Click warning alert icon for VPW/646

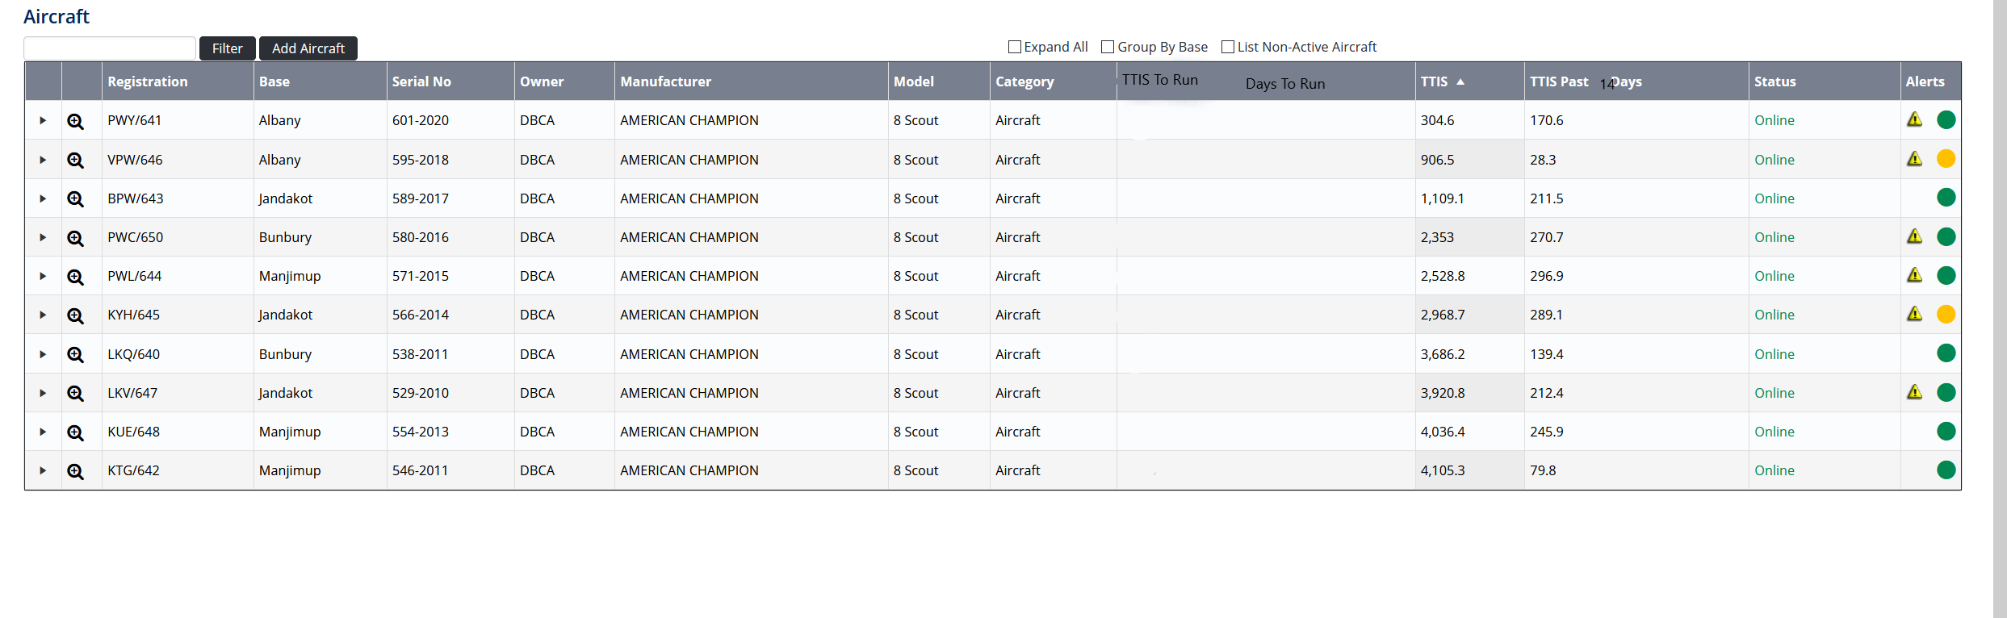(1914, 159)
